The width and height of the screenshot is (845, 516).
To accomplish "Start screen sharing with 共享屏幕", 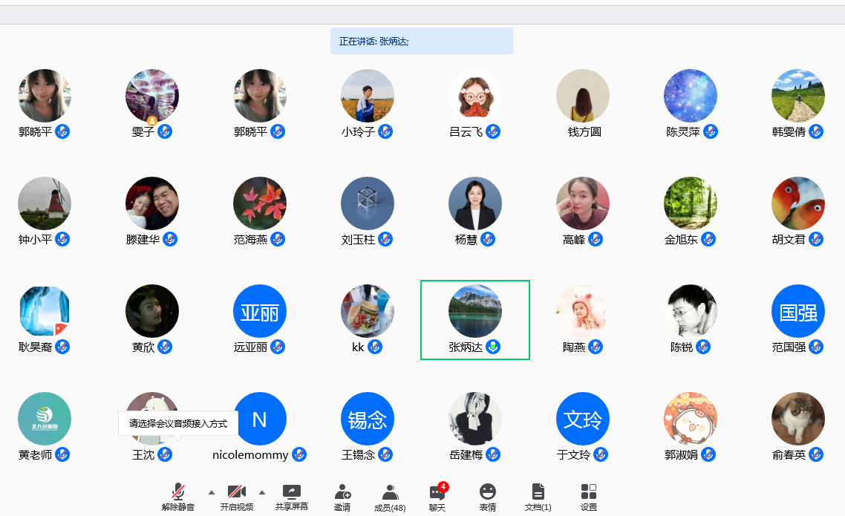I will coord(292,492).
